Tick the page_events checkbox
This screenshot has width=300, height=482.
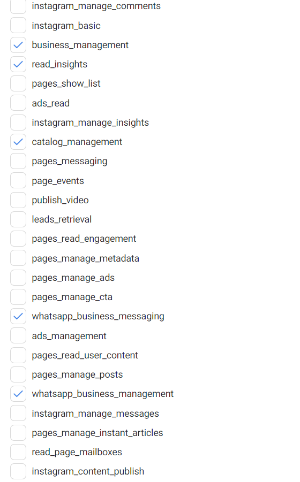click(18, 180)
